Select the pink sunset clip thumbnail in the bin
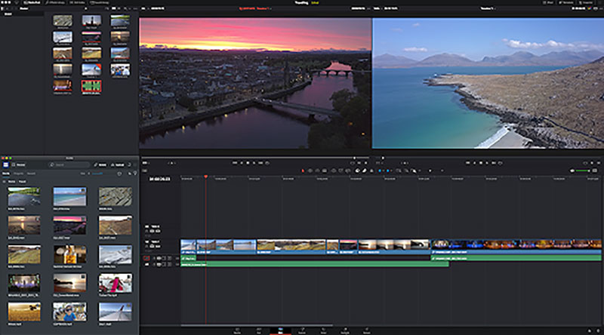The width and height of the screenshot is (604, 335). click(69, 224)
